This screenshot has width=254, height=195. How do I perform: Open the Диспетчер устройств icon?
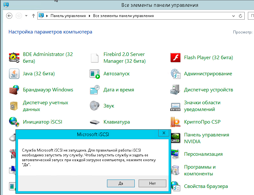coord(175,89)
